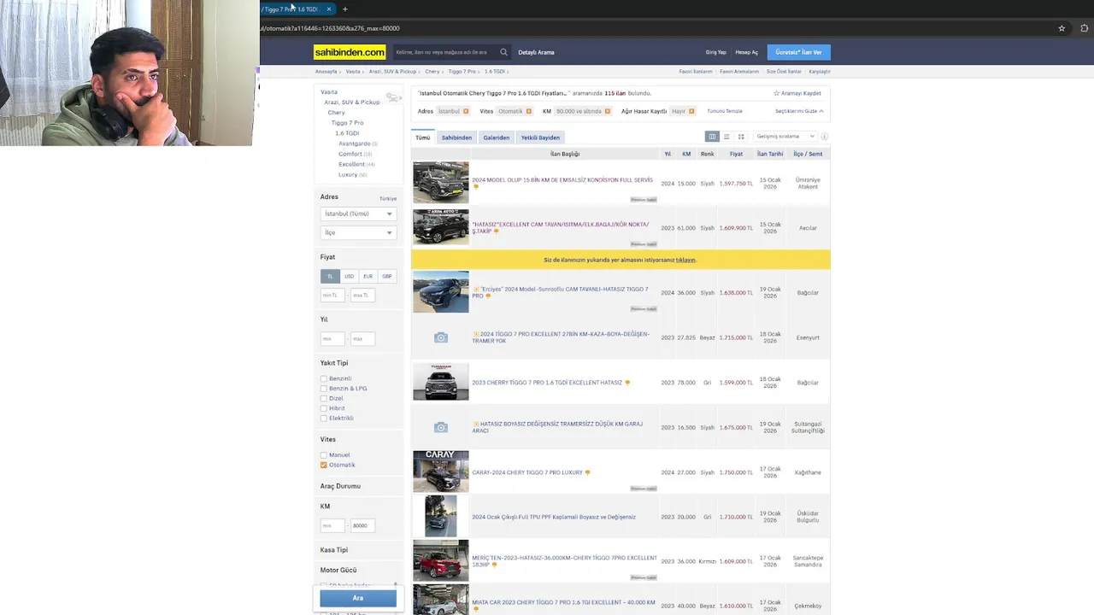Viewport: 1094px width, 615px height.
Task: Open camera placeholder of Esenyurt listing
Action: 441,337
